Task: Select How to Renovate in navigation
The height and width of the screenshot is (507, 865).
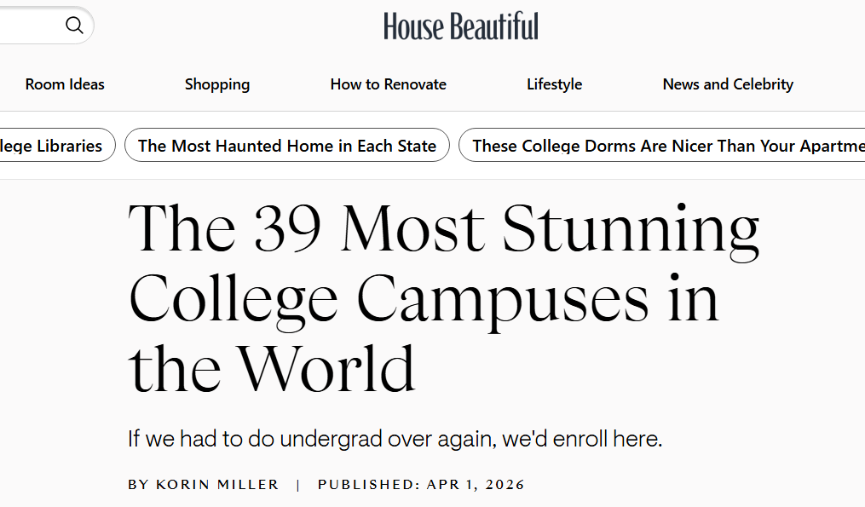Action: [389, 84]
